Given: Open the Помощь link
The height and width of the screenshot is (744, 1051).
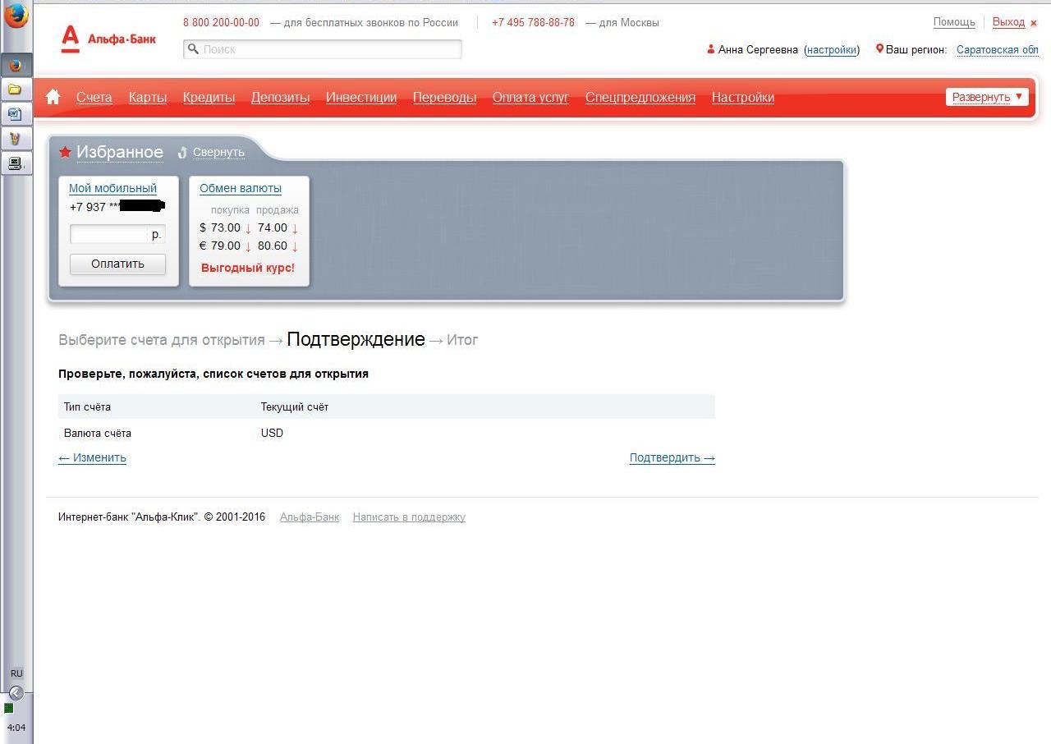Looking at the screenshot, I should click(x=954, y=22).
